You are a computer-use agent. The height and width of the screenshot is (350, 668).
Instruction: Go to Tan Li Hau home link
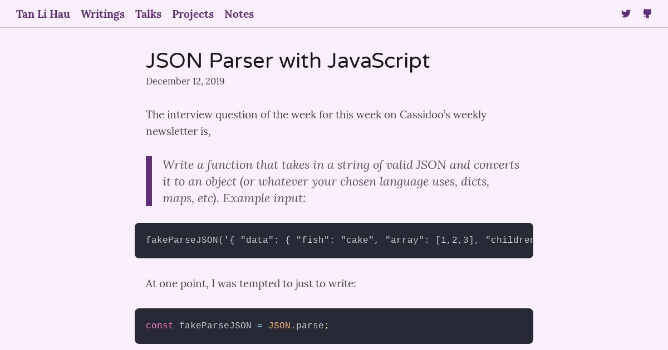coord(43,14)
